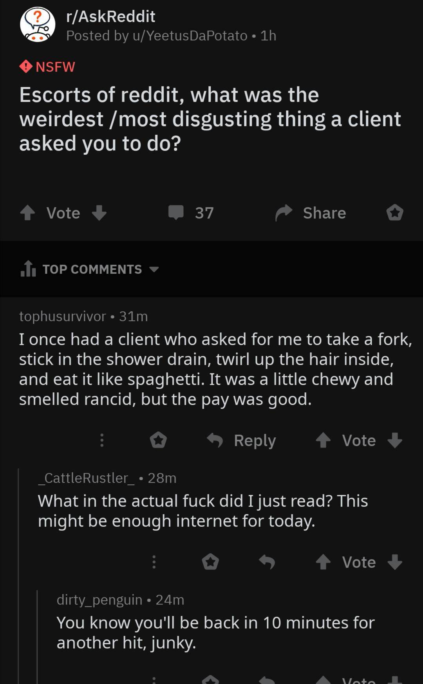Image resolution: width=423 pixels, height=684 pixels.
Task: Click the NSFW warning icon
Action: pyautogui.click(x=25, y=67)
